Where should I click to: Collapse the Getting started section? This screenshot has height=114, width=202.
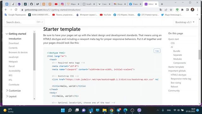pyautogui.click(x=16, y=34)
